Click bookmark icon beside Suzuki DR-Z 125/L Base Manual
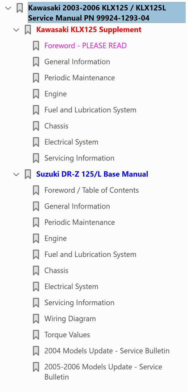 28,174
